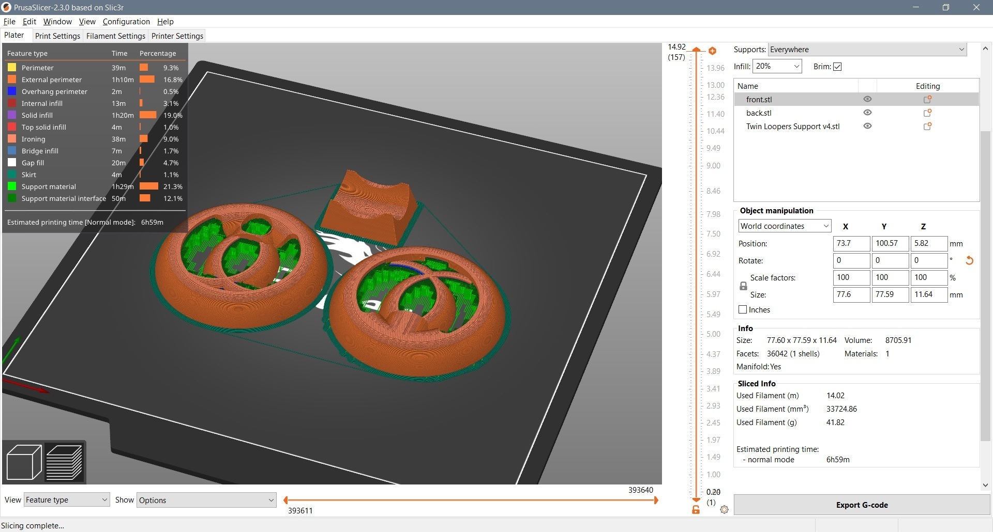993x532 pixels.
Task: Select Twin Loopers Support v4.stl object
Action: point(856,126)
